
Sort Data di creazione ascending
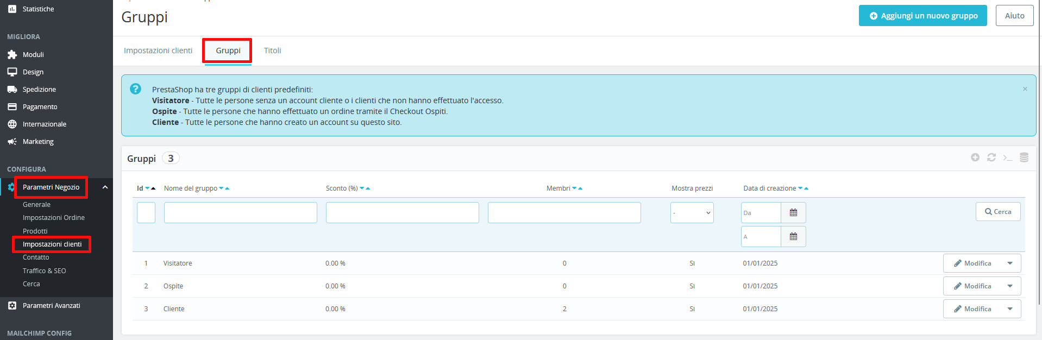tap(806, 188)
